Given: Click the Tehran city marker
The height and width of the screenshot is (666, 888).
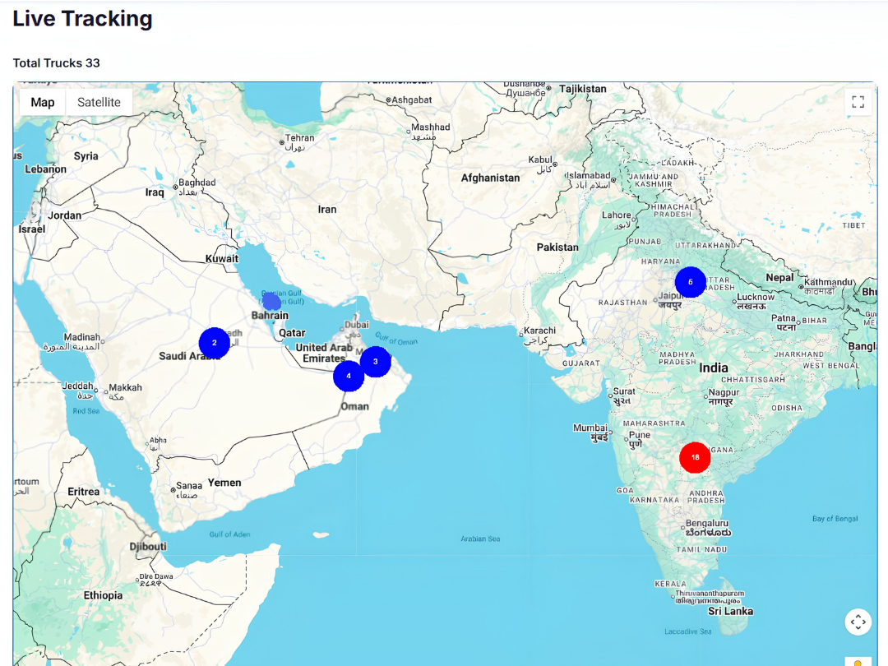Looking at the screenshot, I should pyautogui.click(x=282, y=142).
